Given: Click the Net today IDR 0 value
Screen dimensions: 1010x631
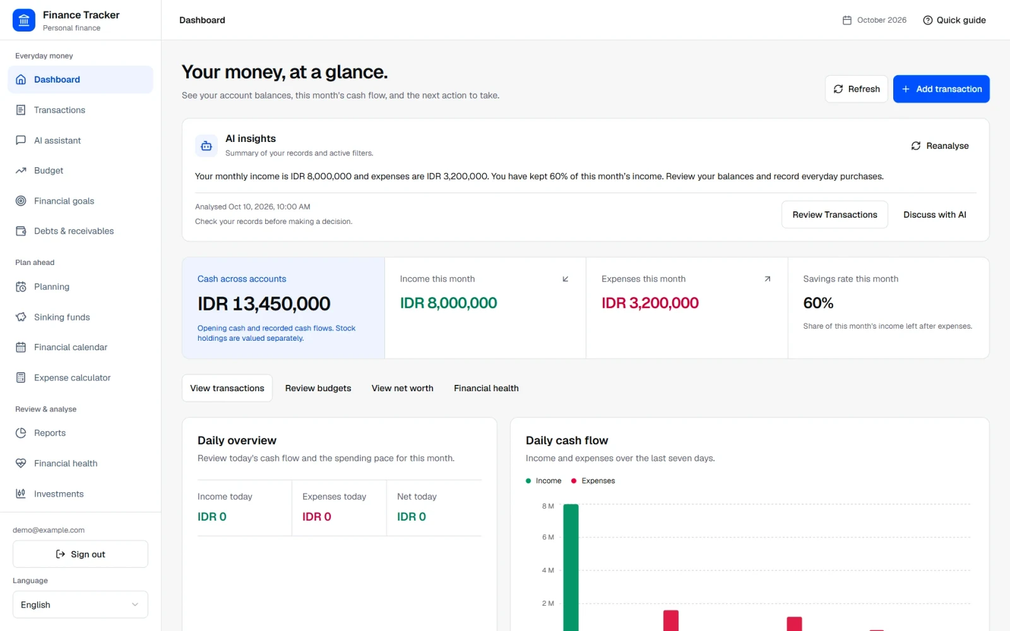Looking at the screenshot, I should pos(412,517).
